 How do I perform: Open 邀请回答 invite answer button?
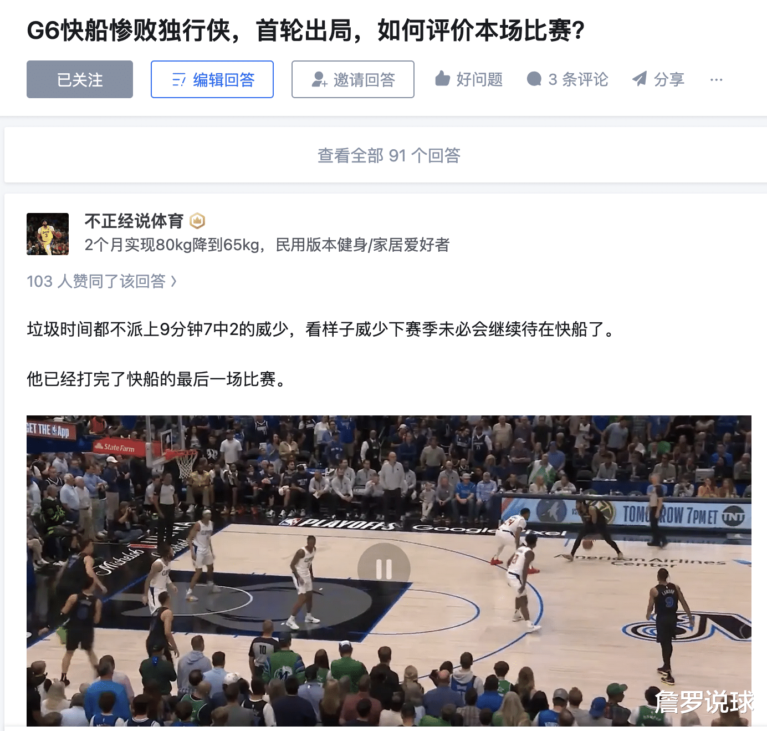point(353,79)
